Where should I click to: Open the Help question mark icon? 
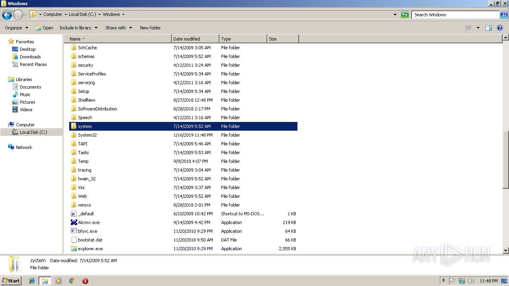click(x=500, y=28)
